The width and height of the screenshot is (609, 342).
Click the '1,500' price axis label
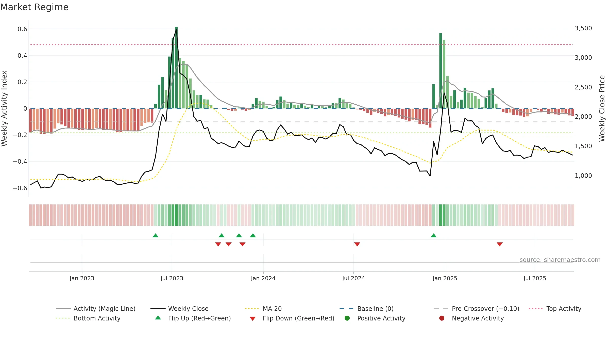pos(583,146)
